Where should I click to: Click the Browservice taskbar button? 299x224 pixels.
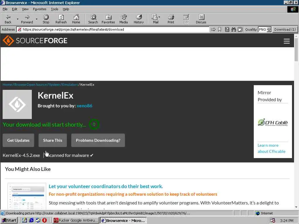(124, 220)
